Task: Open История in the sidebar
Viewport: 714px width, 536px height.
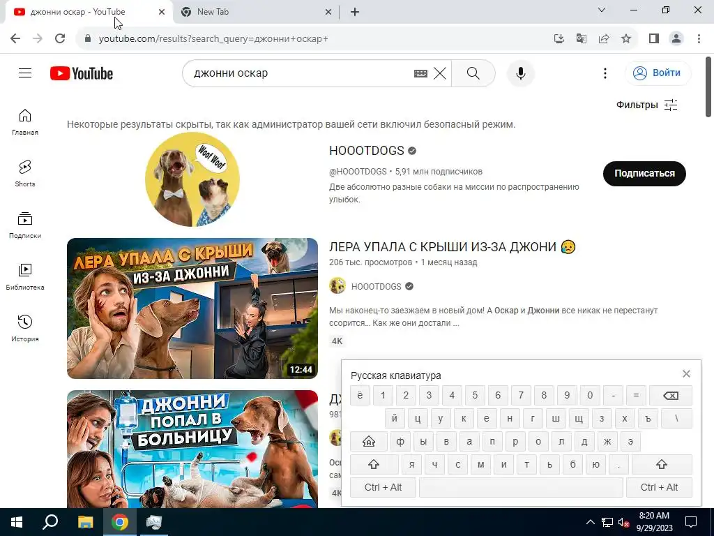Action: coord(25,328)
